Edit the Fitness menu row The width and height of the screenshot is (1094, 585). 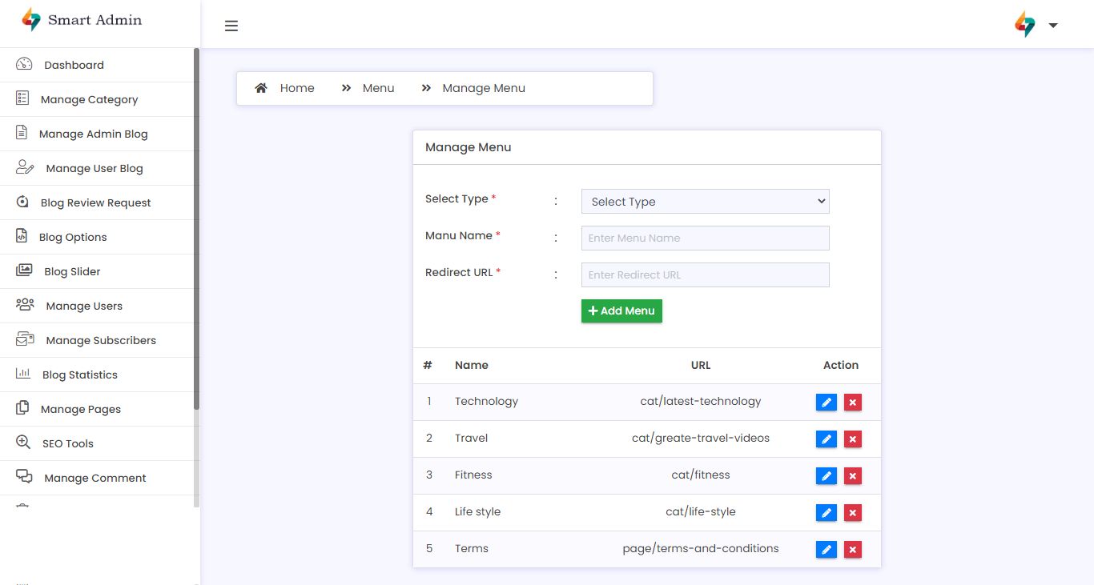[827, 475]
